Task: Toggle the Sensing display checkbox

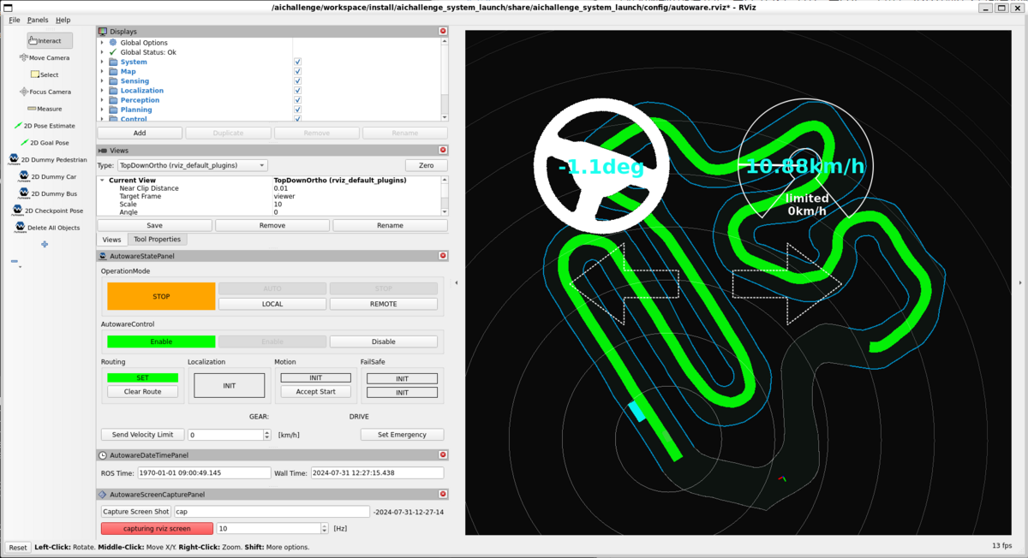Action: [297, 81]
